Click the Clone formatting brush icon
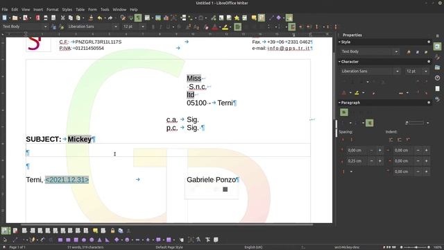444x250 pixels. click(x=91, y=18)
